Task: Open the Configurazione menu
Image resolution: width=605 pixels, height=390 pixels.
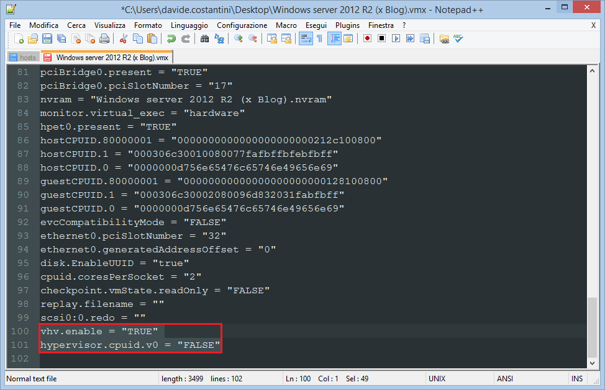Action: (242, 25)
